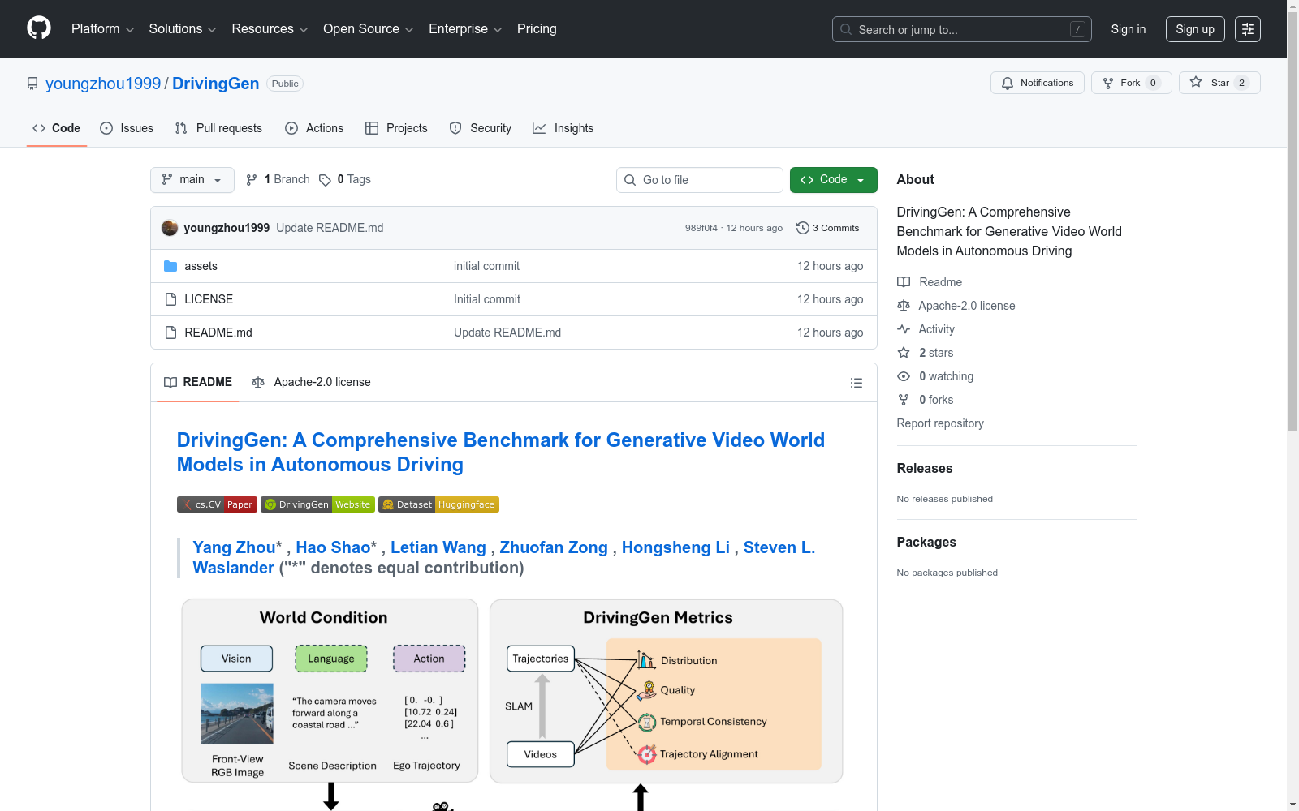Expand the Solutions menu
Image resolution: width=1299 pixels, height=811 pixels.
coord(183,29)
